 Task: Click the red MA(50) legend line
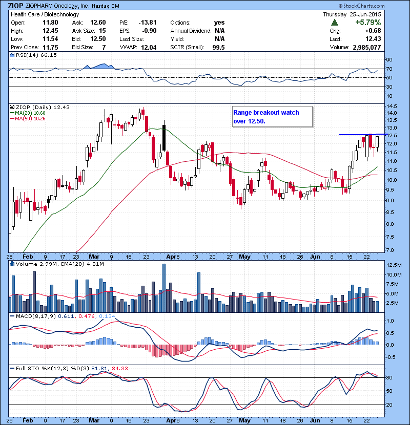coord(12,119)
